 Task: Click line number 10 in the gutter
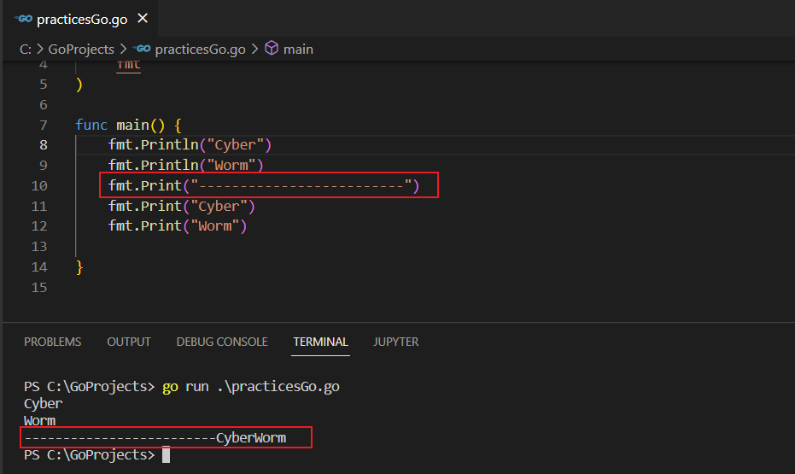tap(39, 185)
